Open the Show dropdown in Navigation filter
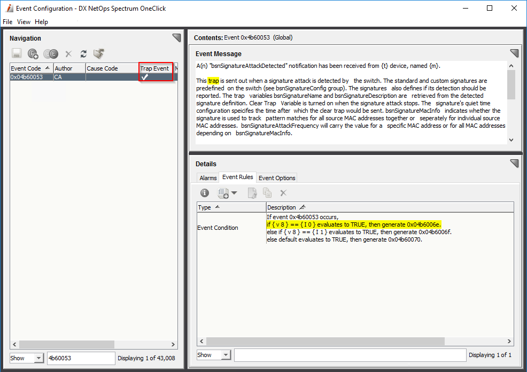 click(38, 358)
